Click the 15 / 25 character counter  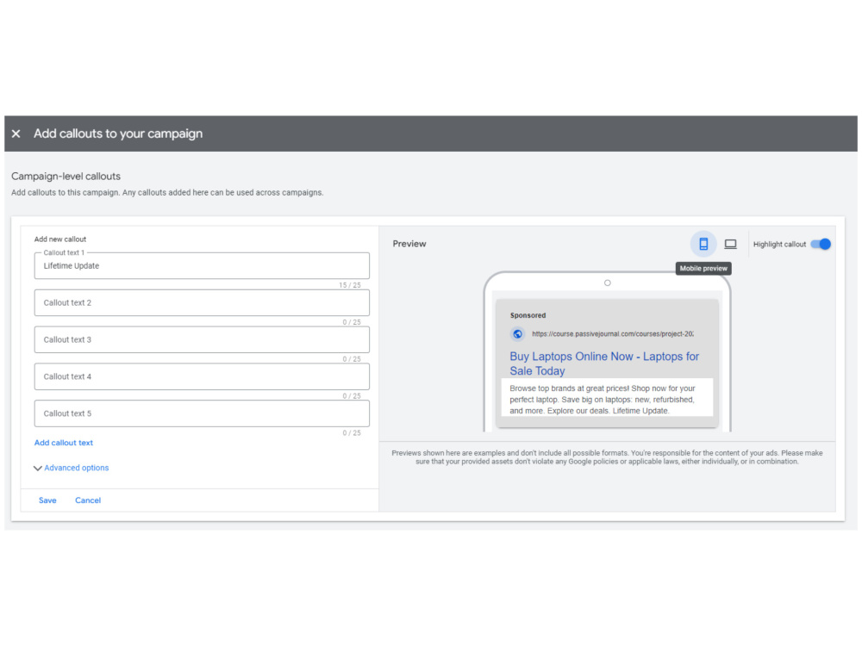[350, 285]
